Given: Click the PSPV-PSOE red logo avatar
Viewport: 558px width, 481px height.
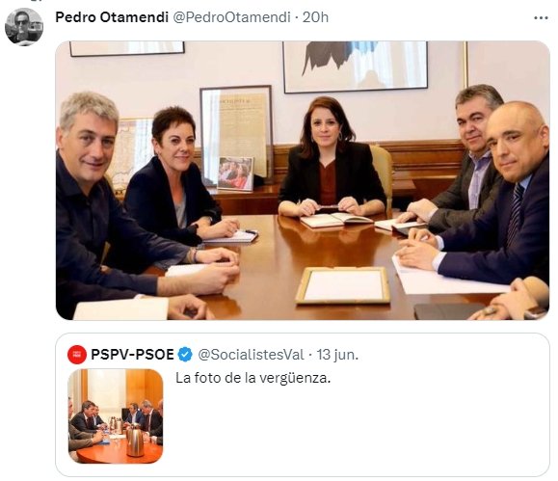Looking at the screenshot, I should pos(77,355).
